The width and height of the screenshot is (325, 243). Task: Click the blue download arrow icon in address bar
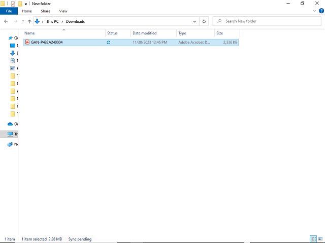(x=37, y=21)
